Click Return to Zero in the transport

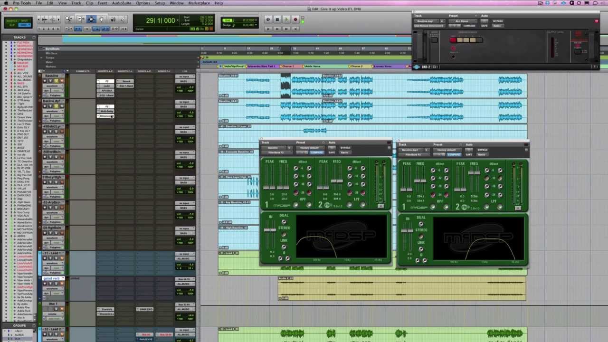tap(268, 28)
